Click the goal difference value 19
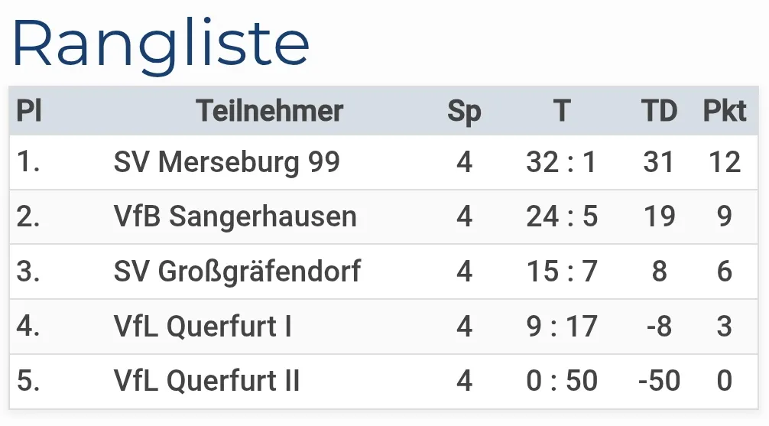This screenshot has height=426, width=769. (x=659, y=216)
